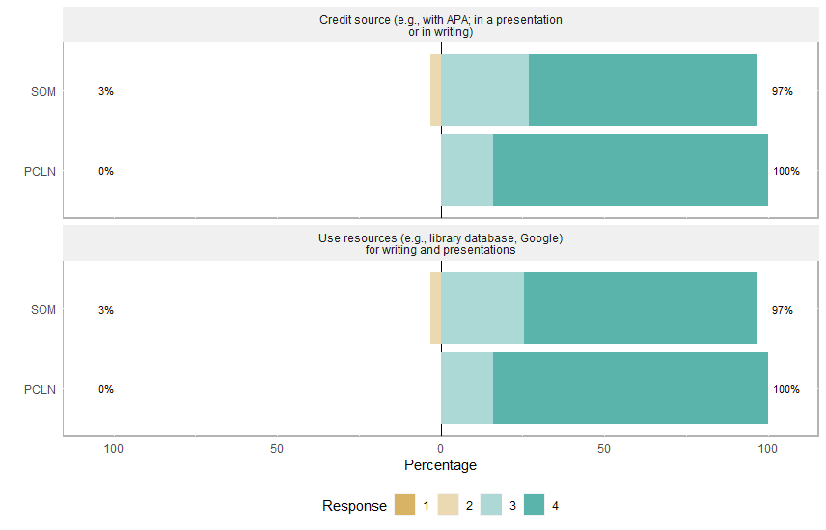Click PCLN row label in Credit source

click(40, 172)
